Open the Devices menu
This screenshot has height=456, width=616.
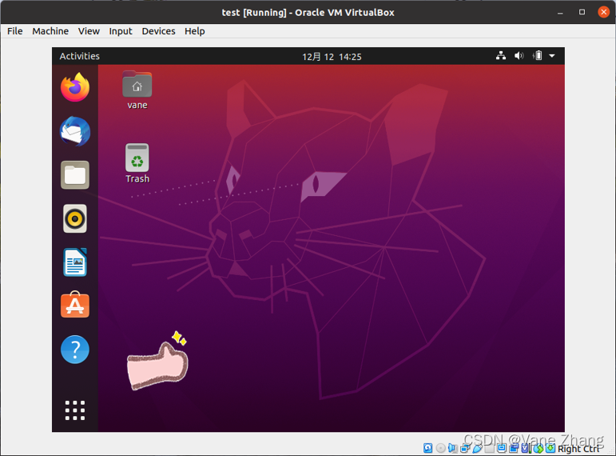pyautogui.click(x=158, y=31)
